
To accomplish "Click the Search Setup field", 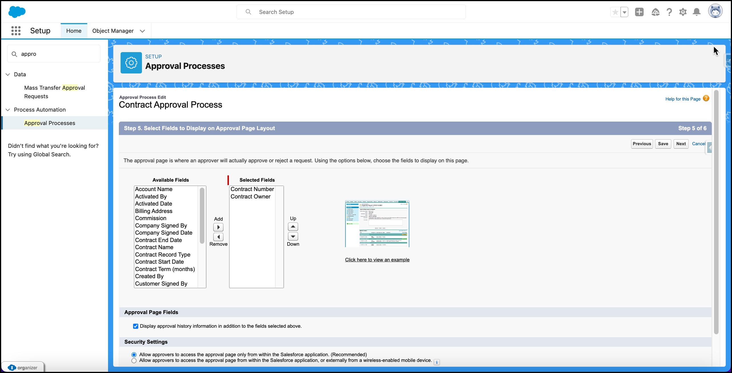I will [351, 12].
